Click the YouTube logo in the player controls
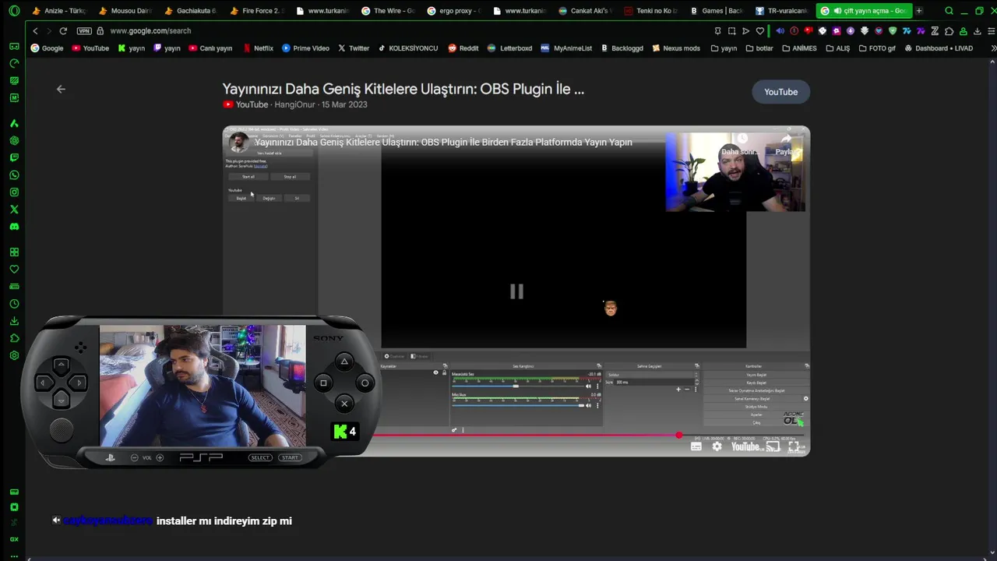This screenshot has width=997, height=561. click(x=745, y=446)
